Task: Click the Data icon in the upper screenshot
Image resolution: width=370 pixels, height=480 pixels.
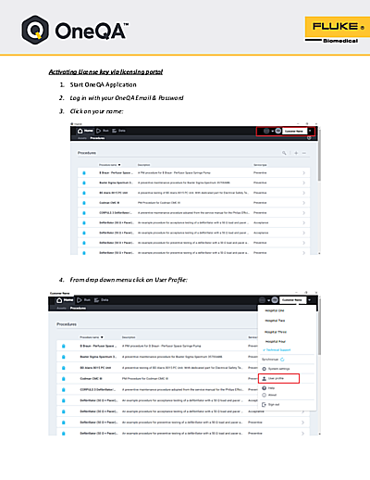Action: pyautogui.click(x=115, y=131)
